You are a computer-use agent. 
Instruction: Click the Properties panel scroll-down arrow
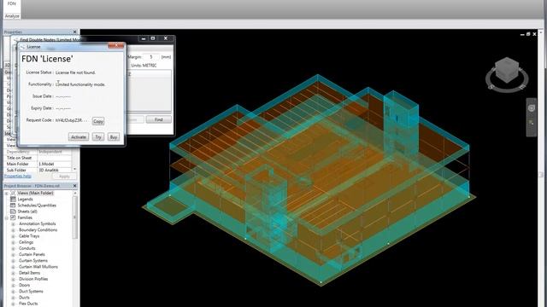tap(74, 170)
